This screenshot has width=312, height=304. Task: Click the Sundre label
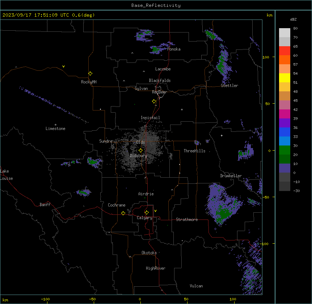106,141
